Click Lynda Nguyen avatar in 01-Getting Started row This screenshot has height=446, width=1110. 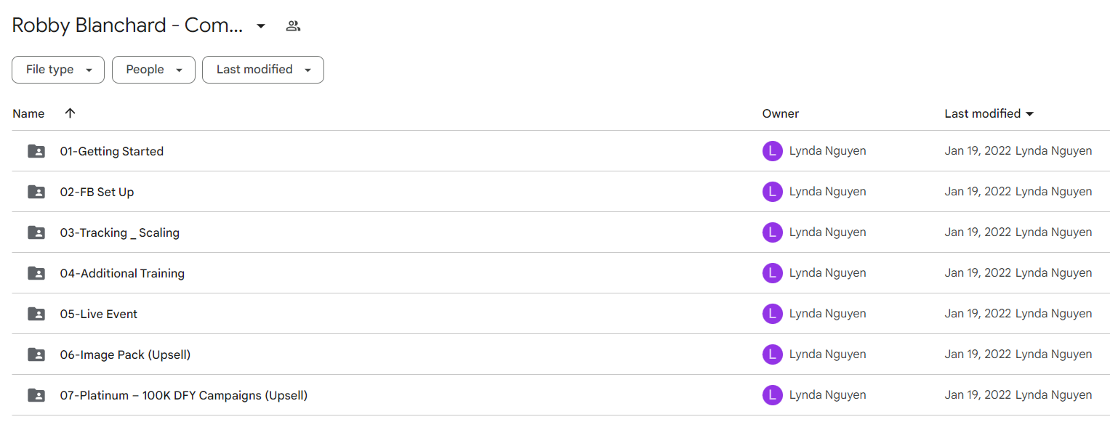[772, 151]
